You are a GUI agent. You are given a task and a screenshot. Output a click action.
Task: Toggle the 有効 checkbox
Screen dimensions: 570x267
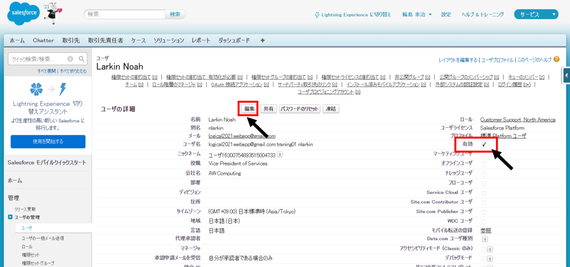pos(484,144)
